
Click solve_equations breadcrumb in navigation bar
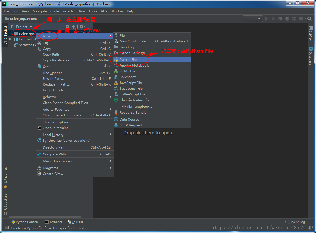point(21,19)
